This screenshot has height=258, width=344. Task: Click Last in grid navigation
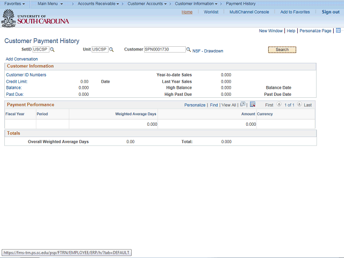click(307, 105)
